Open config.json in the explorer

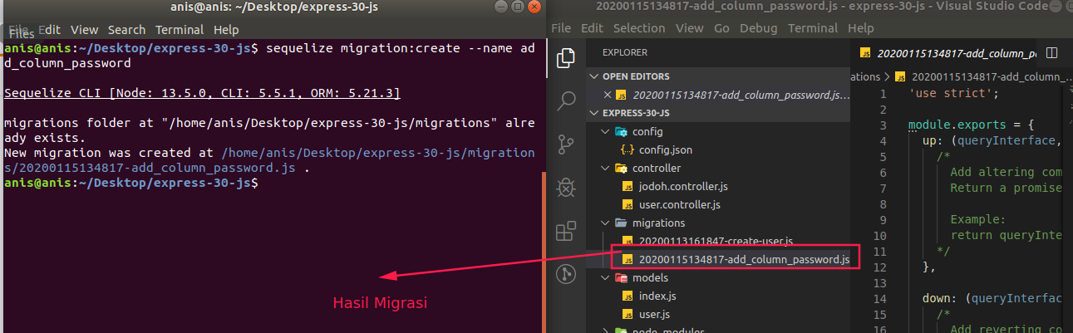(666, 149)
